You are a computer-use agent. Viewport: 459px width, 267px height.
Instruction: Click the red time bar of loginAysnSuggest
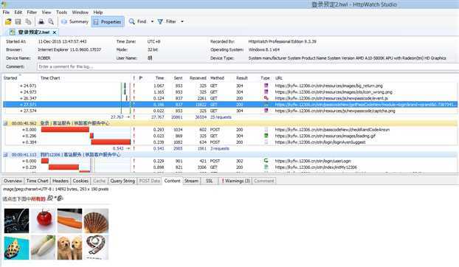point(111,142)
